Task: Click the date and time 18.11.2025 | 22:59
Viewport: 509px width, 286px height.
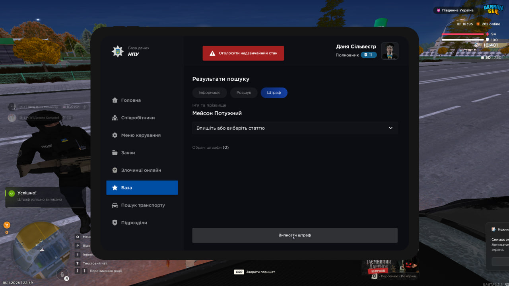Action: [17, 283]
